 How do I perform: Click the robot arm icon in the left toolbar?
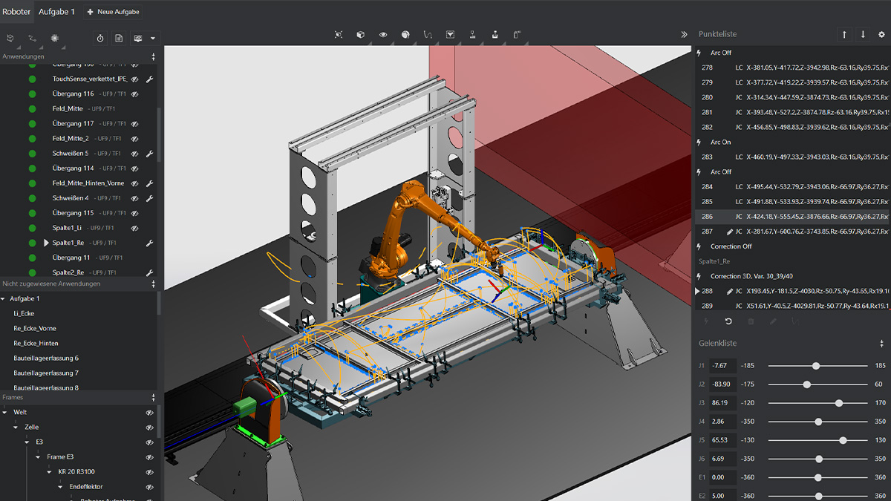[x=32, y=39]
